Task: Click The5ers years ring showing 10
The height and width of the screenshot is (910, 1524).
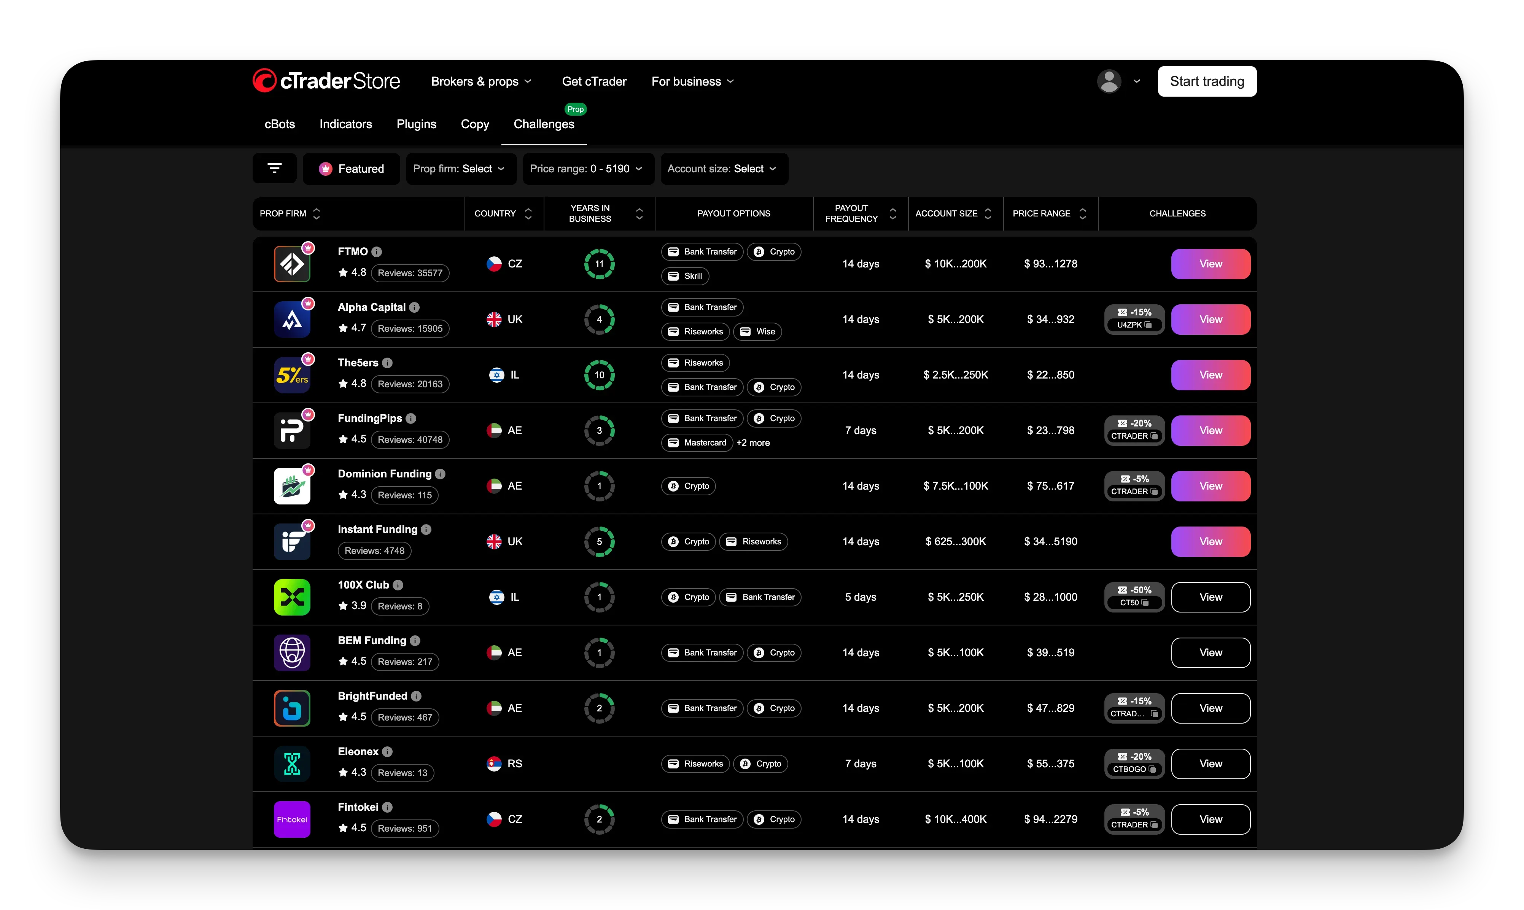Action: (599, 375)
